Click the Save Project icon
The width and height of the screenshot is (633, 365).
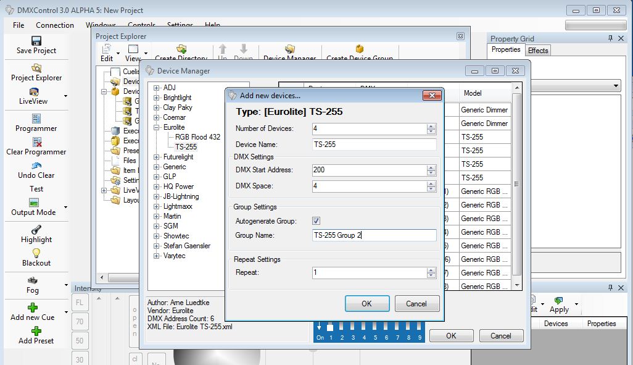coord(36,40)
